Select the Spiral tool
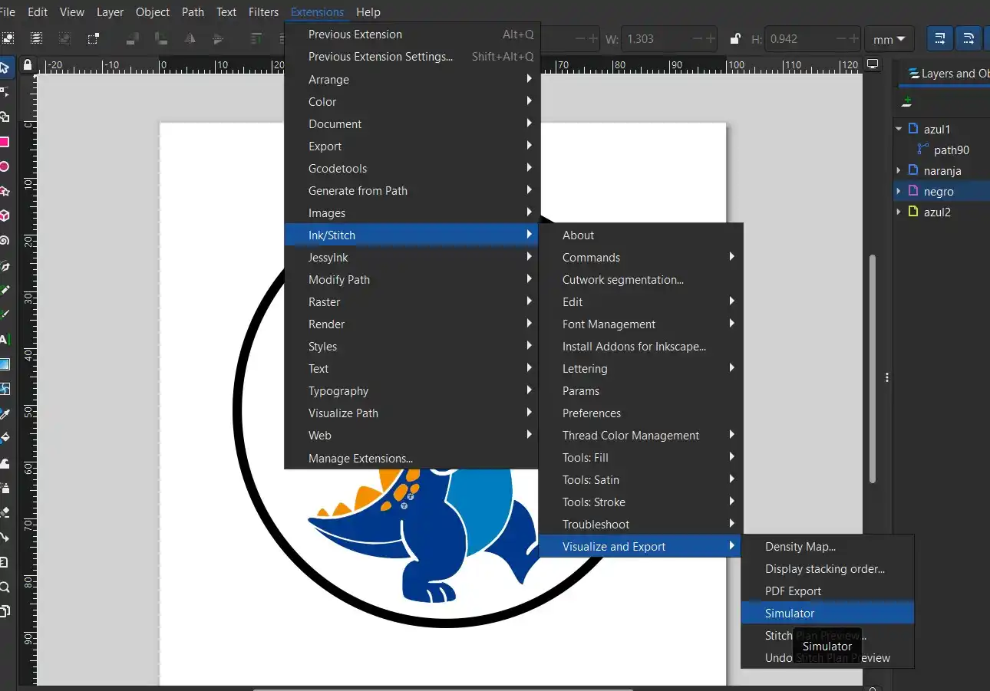The image size is (990, 691). tap(4, 240)
